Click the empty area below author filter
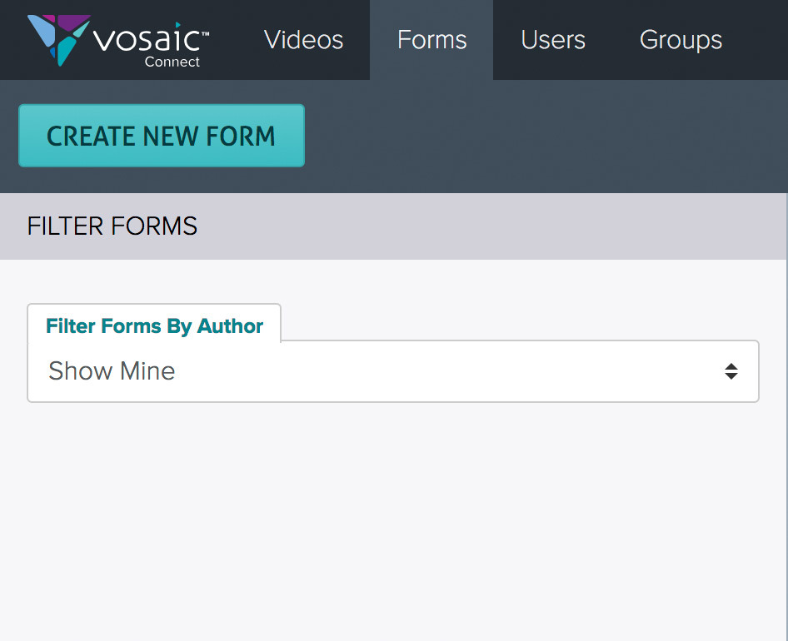Viewport: 788px width, 641px height. coord(393,523)
